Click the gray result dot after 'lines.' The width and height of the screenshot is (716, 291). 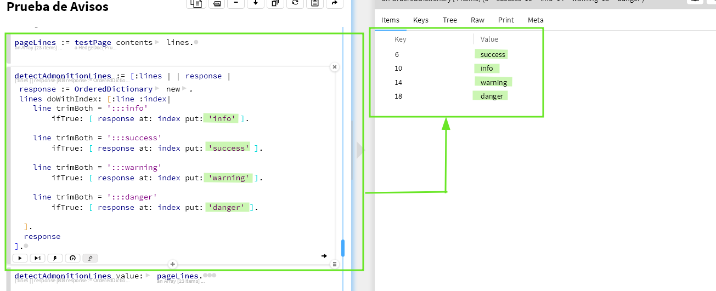[x=196, y=42]
